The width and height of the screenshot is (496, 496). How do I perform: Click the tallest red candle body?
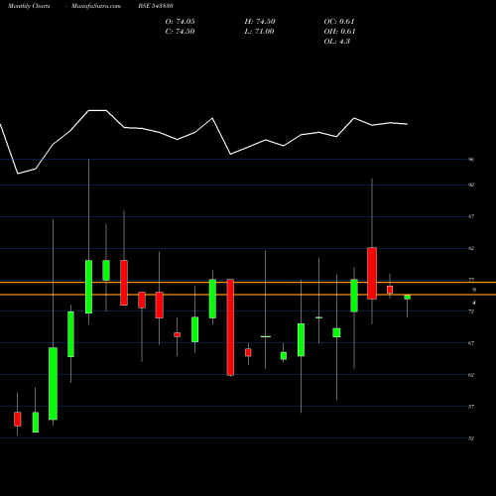(230, 327)
